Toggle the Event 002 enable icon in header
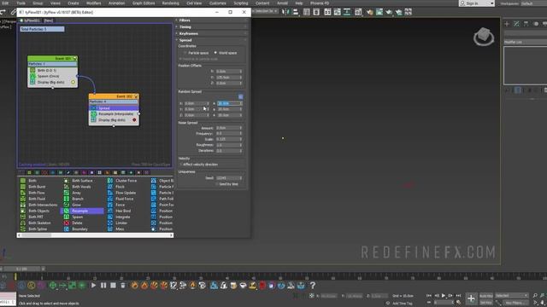 click(x=136, y=96)
